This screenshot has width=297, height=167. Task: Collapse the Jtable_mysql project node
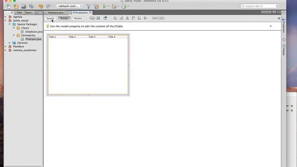(x=6, y=20)
